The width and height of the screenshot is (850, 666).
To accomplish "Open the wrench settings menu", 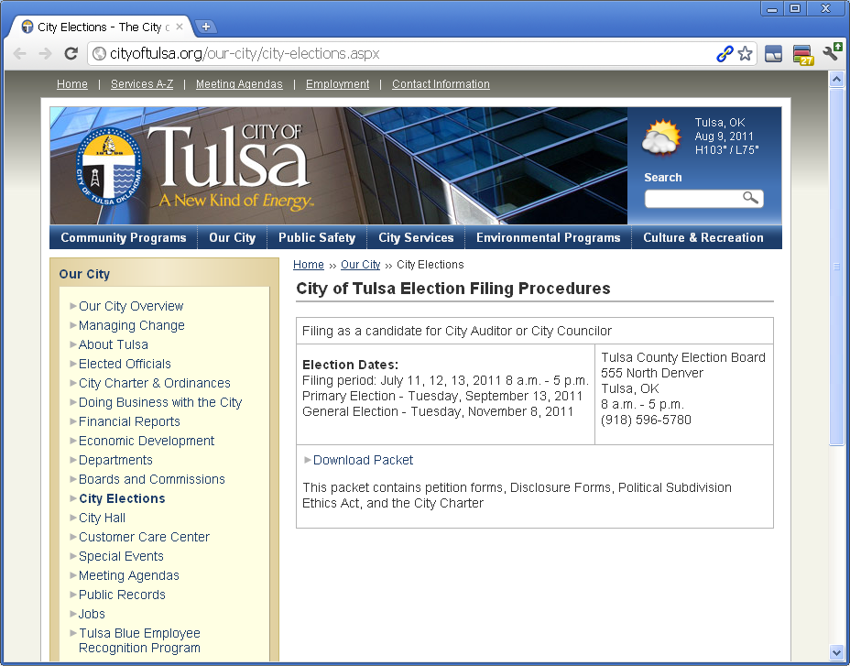I will (x=832, y=53).
